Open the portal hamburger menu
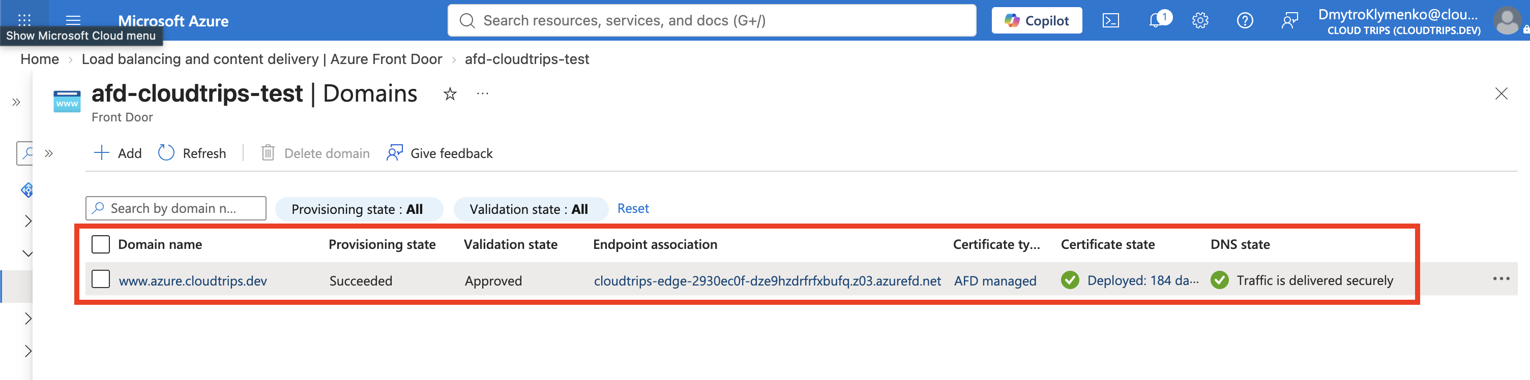 point(73,20)
